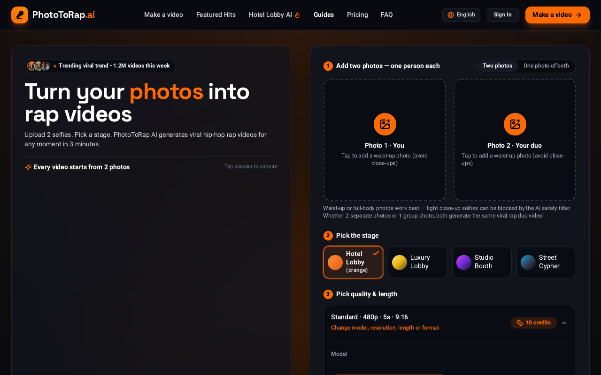
Task: Navigate to Pricing
Action: pos(357,15)
